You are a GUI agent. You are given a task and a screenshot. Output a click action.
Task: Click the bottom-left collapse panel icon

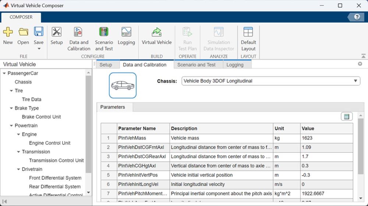(x=4, y=201)
